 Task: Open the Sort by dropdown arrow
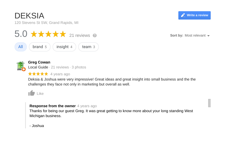pyautogui.click(x=208, y=36)
